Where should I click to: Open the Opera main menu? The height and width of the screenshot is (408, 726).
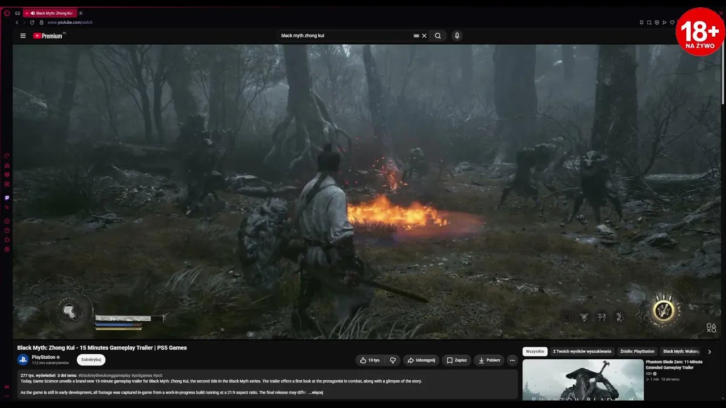point(7,13)
